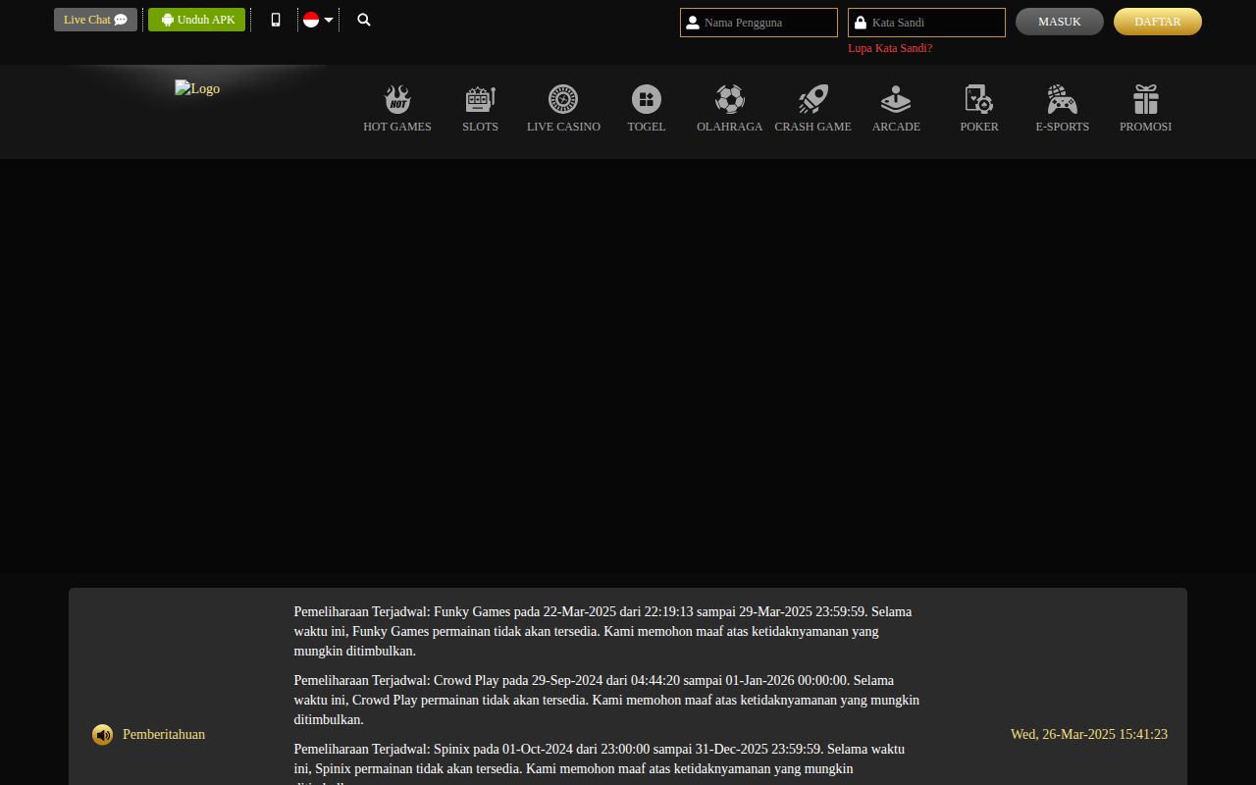1256x785 pixels.
Task: Click the mobile phone icon
Action: pos(276,20)
